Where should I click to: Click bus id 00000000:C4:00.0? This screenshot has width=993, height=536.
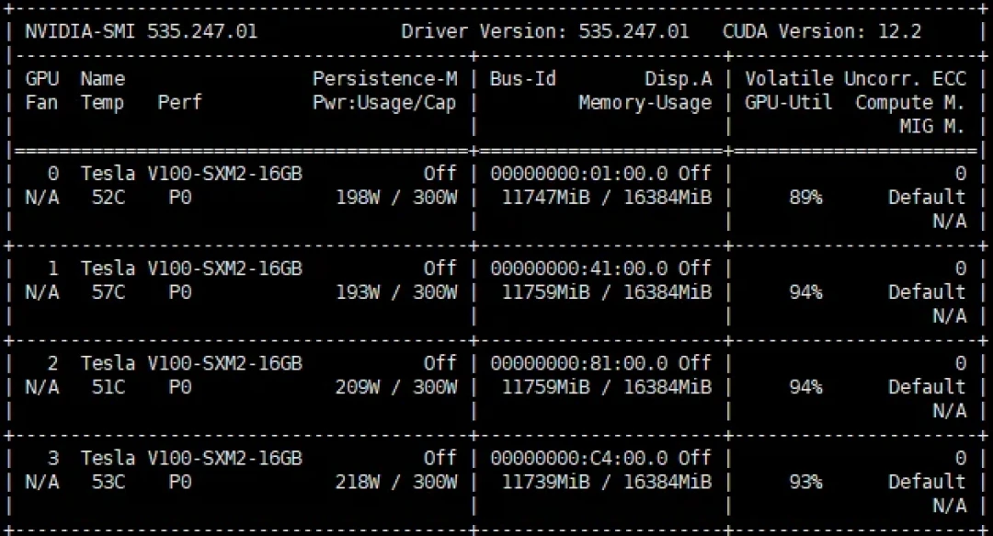[579, 459]
